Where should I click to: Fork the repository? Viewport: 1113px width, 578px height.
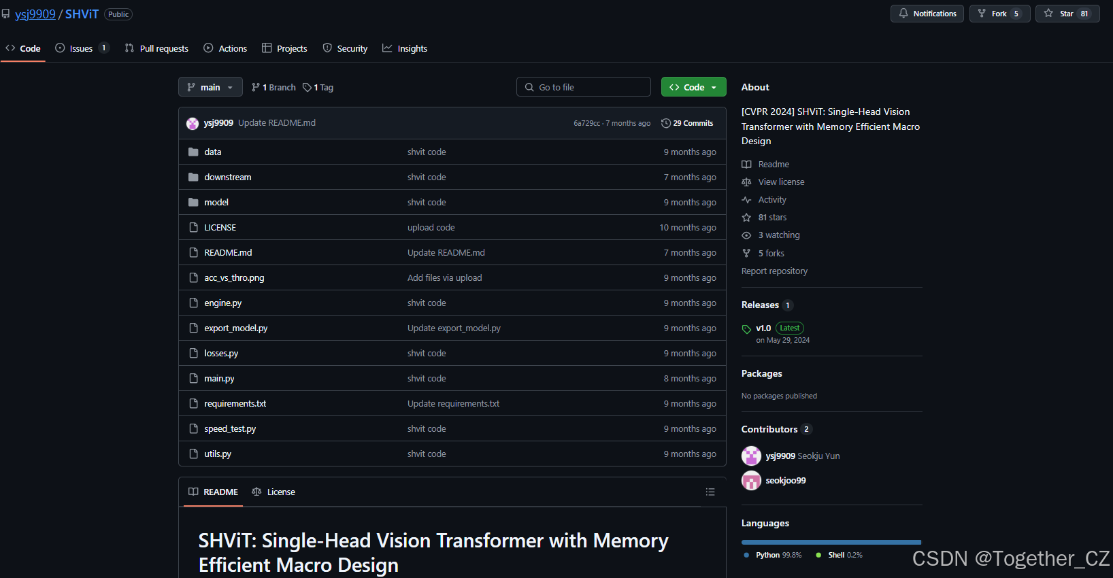[999, 14]
